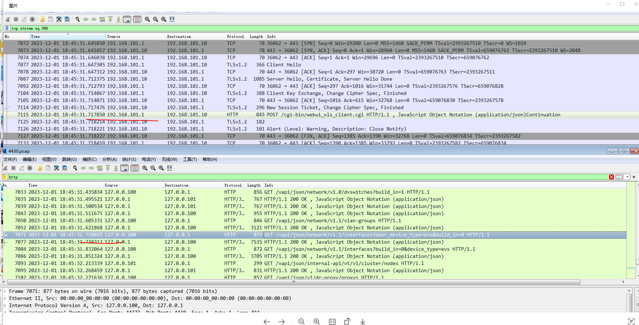
Task: Open capture options in upper Wireshark toolbar
Action: tap(32, 19)
